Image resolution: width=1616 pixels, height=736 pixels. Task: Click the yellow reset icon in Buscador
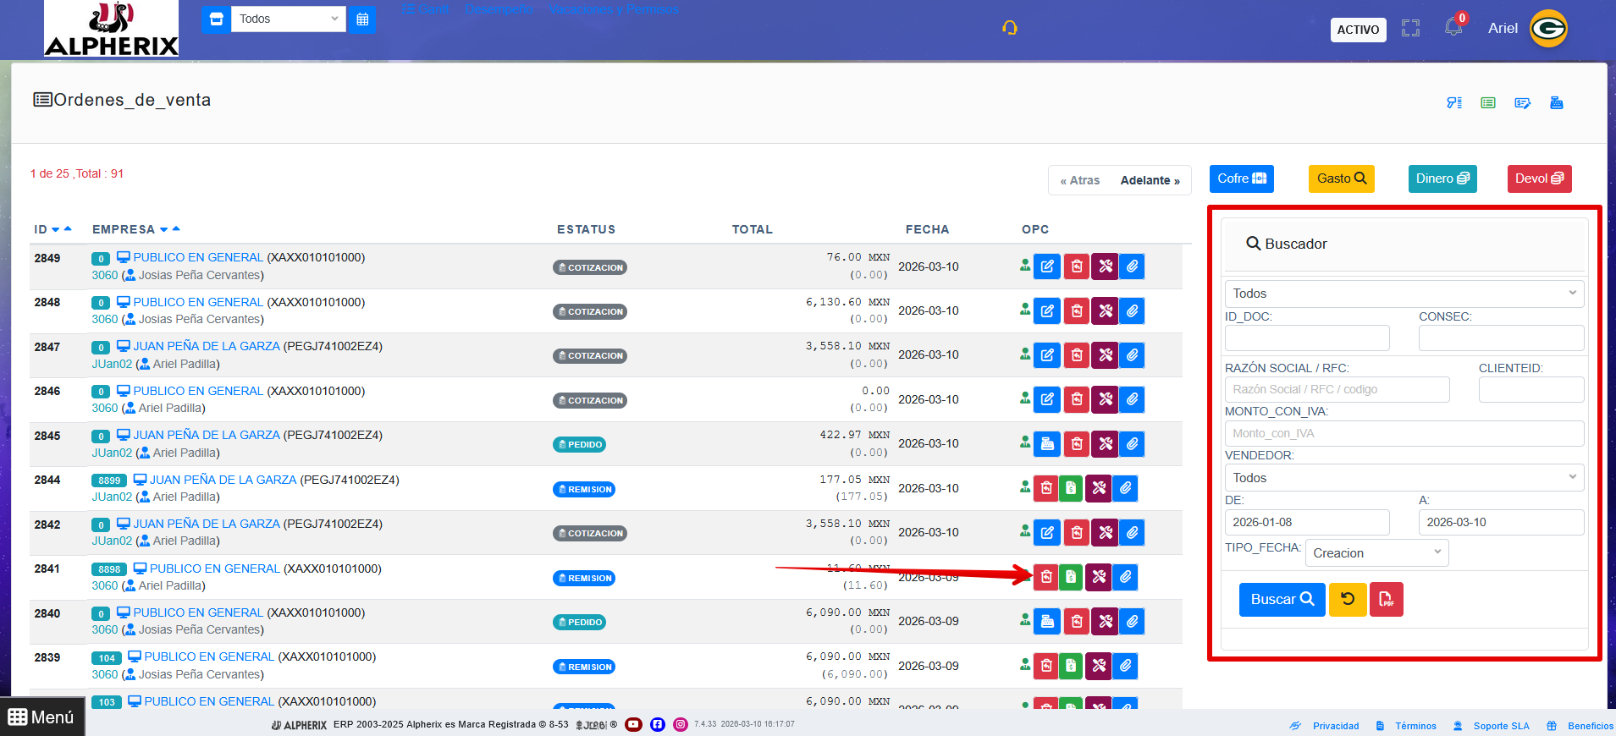point(1348,600)
